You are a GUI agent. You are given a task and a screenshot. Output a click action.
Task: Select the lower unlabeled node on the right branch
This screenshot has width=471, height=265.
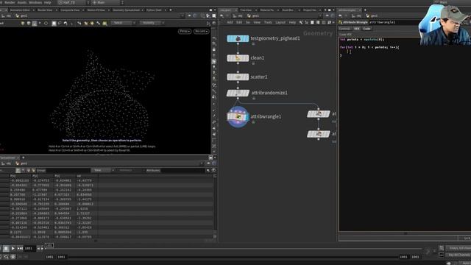coord(319,134)
